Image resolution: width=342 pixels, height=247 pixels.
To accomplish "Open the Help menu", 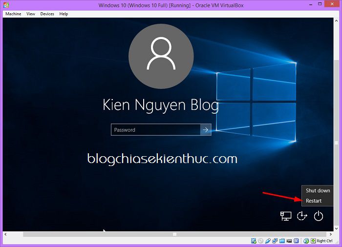I will click(x=64, y=14).
